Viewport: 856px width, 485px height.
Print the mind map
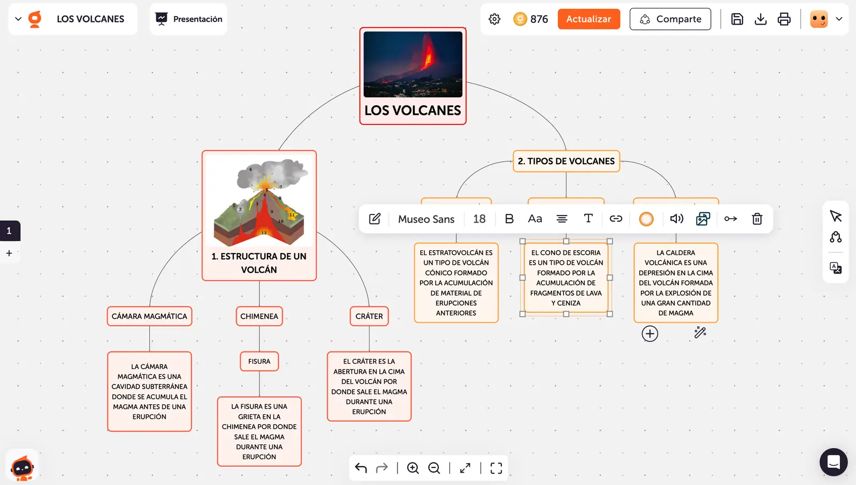[784, 19]
